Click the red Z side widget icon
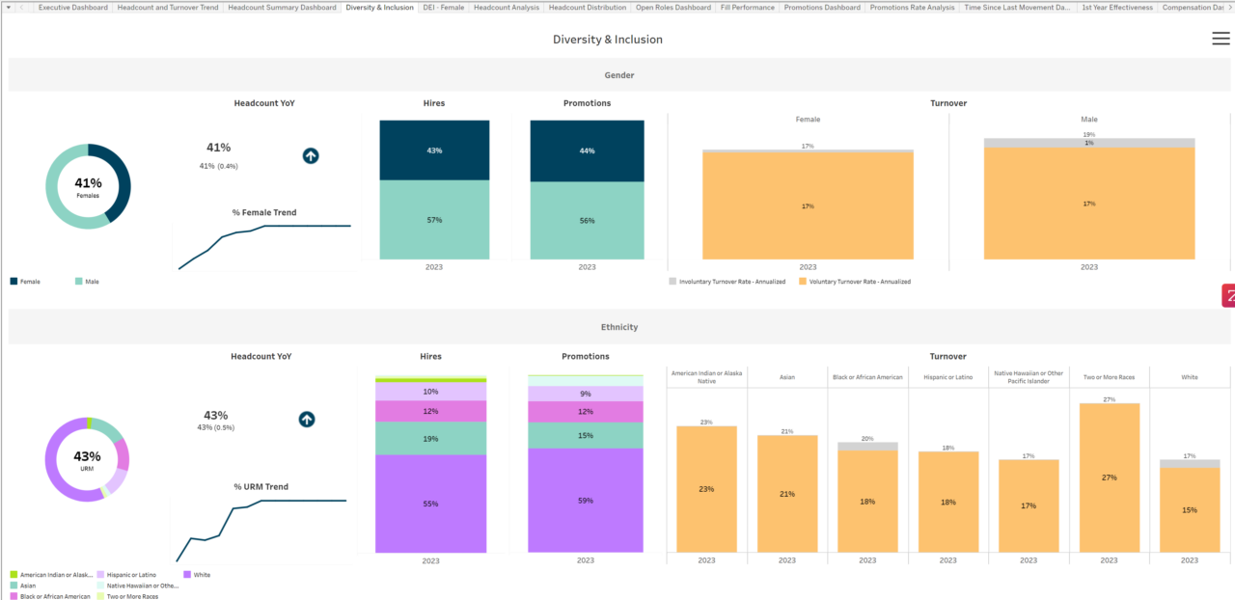1235x600 pixels. (1228, 296)
